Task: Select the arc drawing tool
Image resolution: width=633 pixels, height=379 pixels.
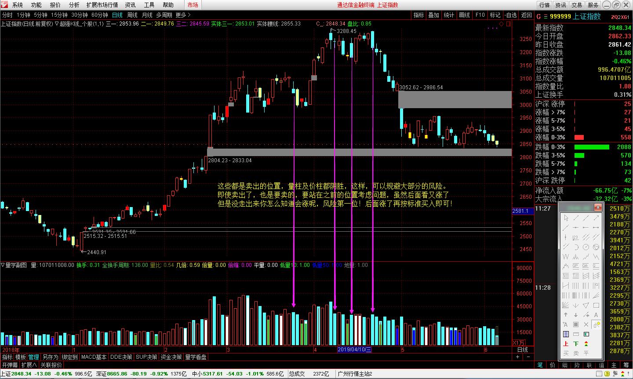Action: click(576, 247)
